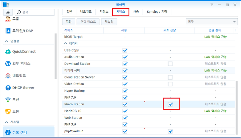
Task: Click the Home icon button
Action: [8, 12]
